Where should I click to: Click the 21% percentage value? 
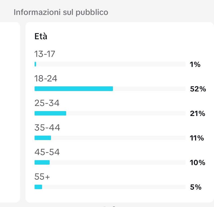[x=197, y=114]
